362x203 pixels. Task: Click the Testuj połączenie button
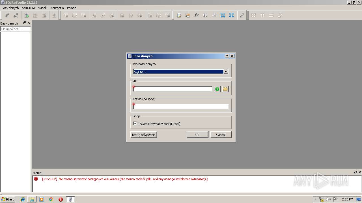[143, 135]
